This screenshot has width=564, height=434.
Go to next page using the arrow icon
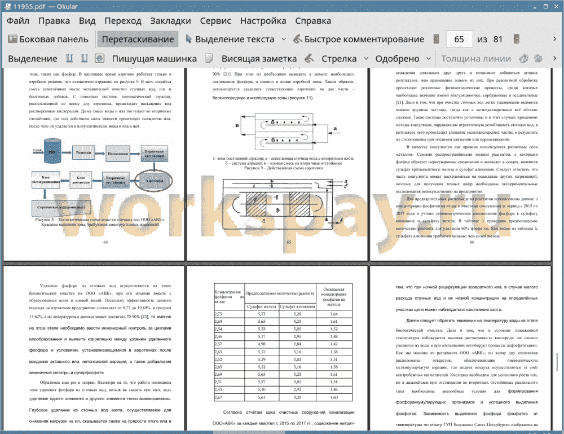click(517, 39)
